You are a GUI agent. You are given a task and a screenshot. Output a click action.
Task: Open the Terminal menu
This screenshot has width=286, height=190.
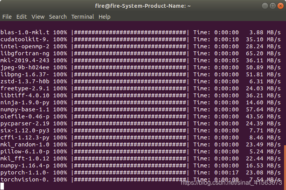83,17
